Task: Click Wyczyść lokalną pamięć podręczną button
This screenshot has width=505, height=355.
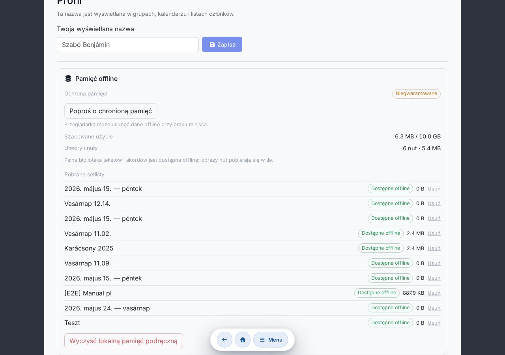Action: point(123,341)
